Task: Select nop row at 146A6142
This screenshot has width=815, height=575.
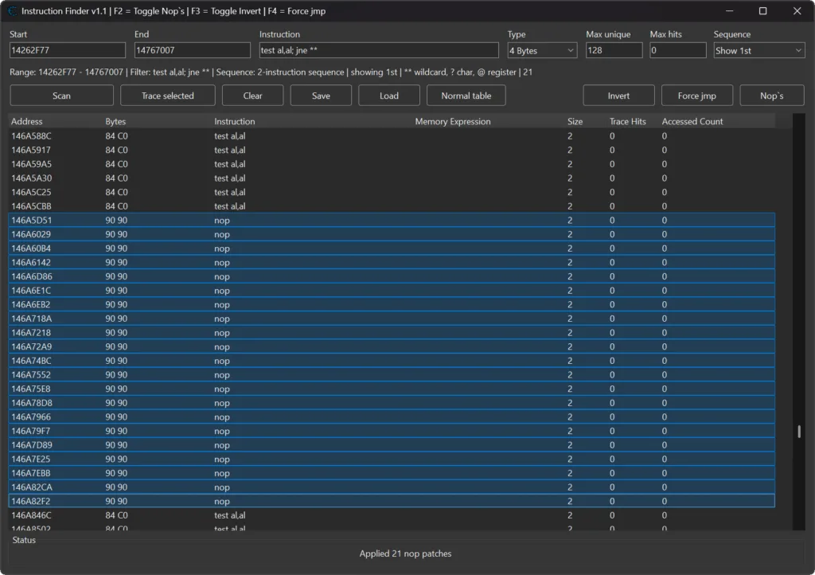Action: pos(392,263)
